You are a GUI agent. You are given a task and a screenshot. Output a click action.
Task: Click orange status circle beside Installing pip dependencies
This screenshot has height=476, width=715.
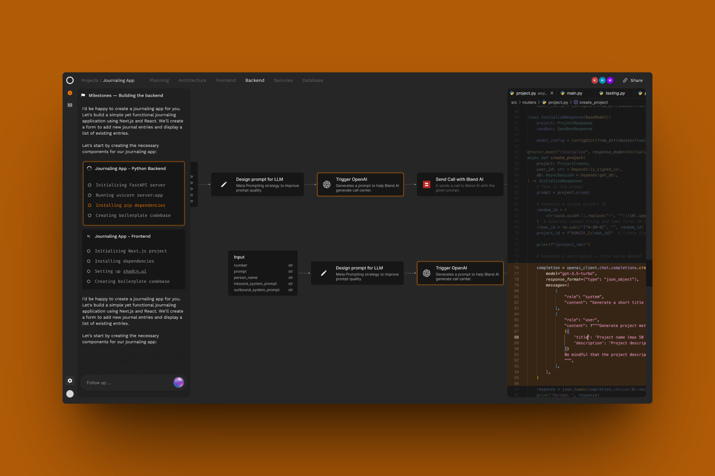pyautogui.click(x=90, y=205)
